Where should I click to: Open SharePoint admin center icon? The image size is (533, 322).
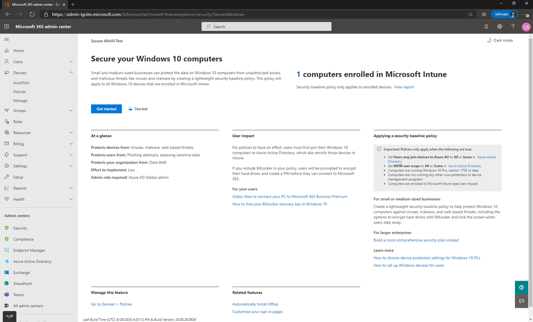(6, 283)
